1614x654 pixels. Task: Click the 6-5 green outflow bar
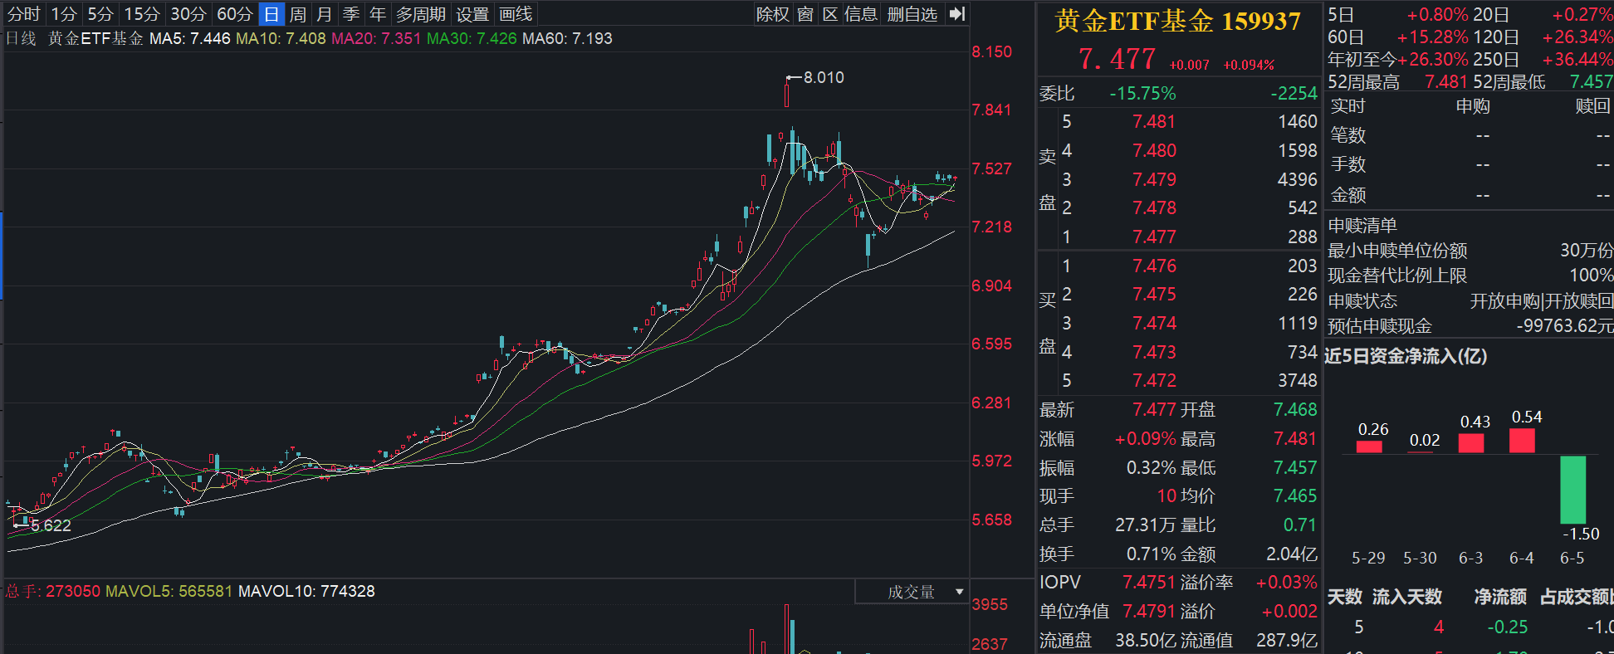pos(1572,490)
